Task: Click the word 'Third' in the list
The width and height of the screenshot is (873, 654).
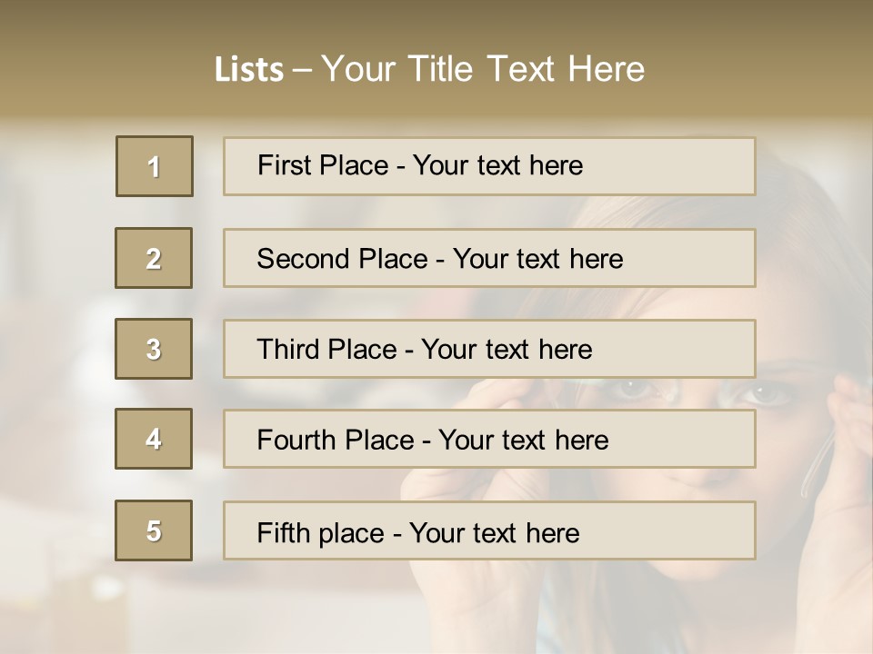Action: click(x=287, y=350)
